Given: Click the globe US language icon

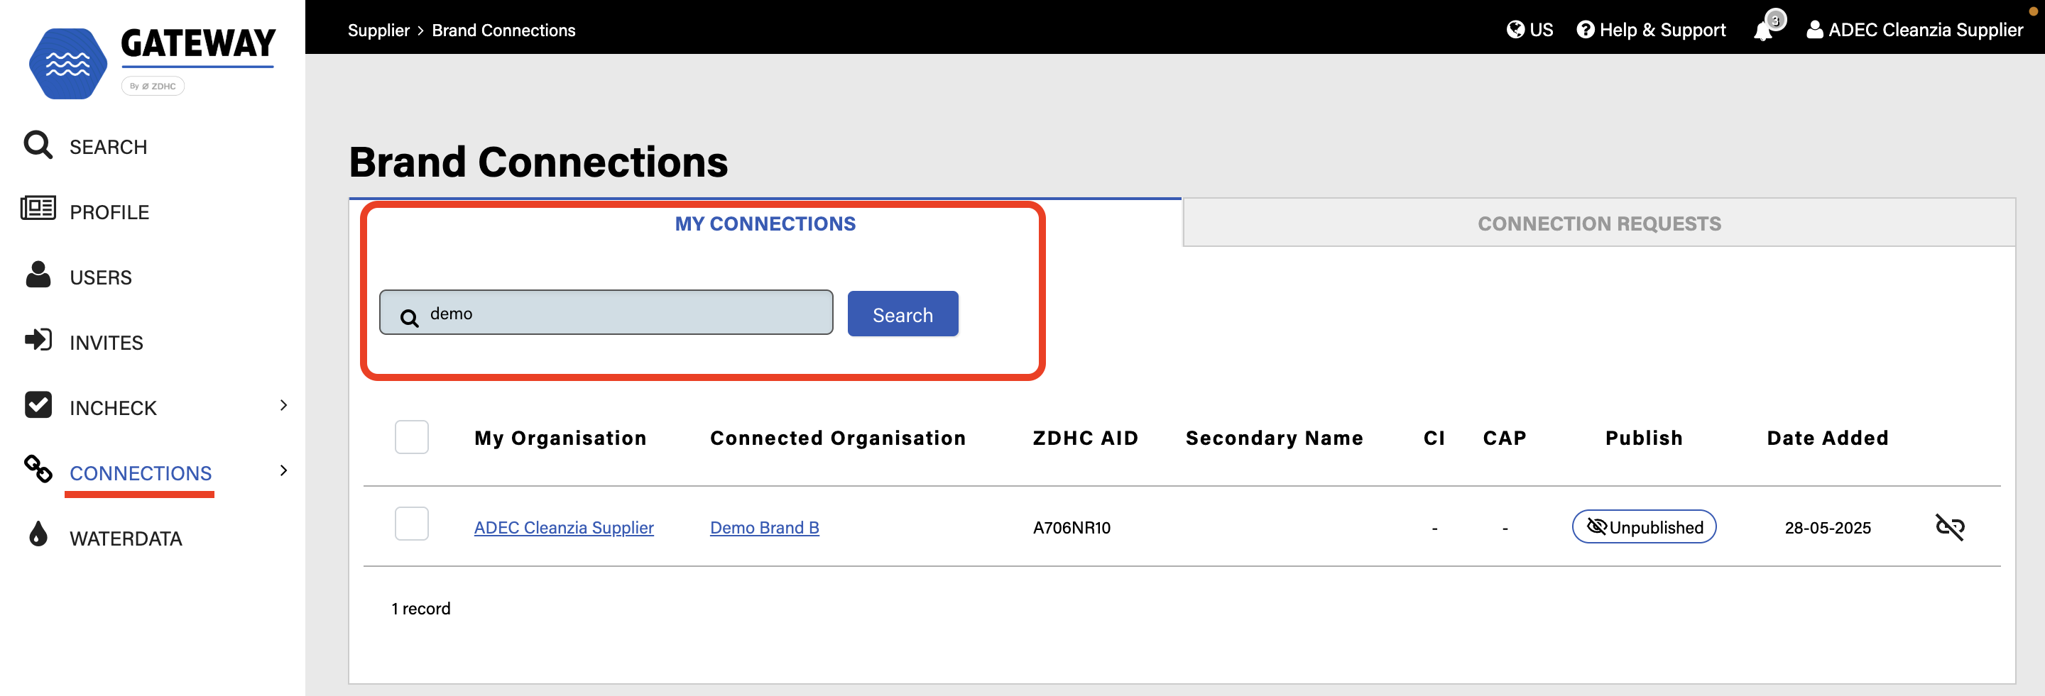Looking at the screenshot, I should click(1515, 29).
